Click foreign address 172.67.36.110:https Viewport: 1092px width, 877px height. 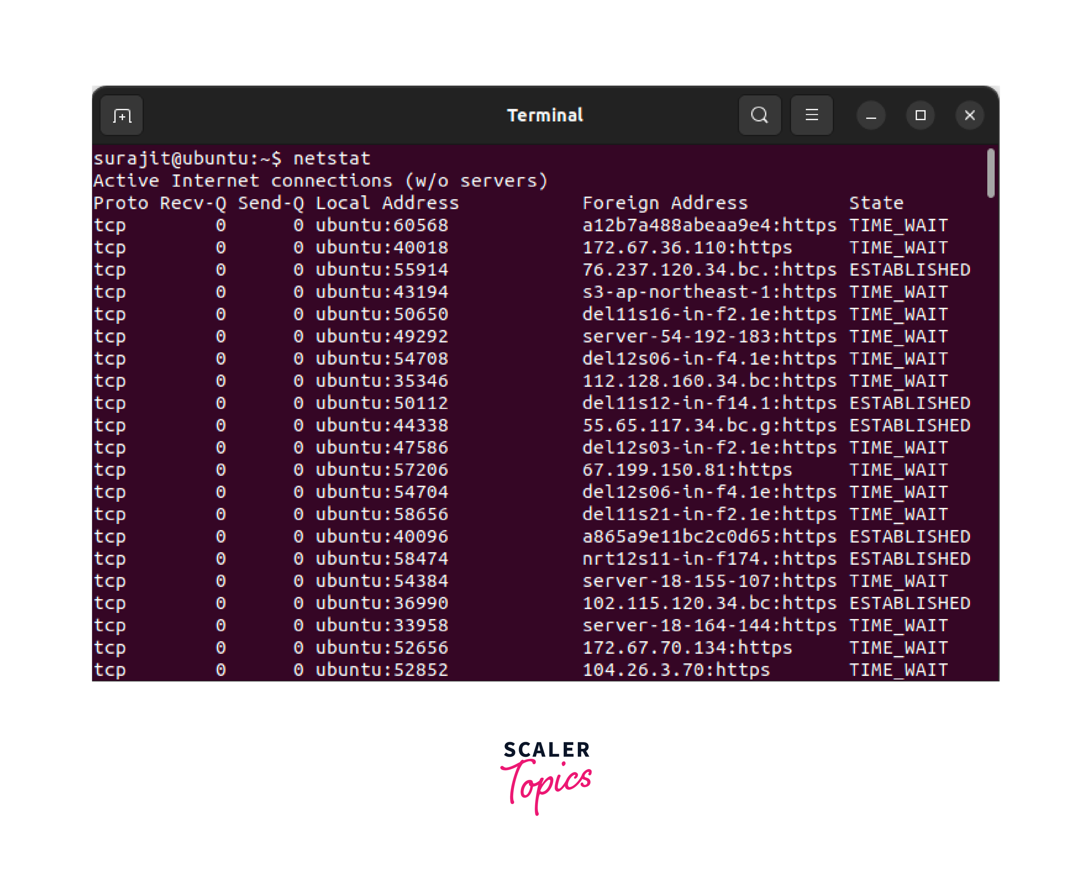687,248
